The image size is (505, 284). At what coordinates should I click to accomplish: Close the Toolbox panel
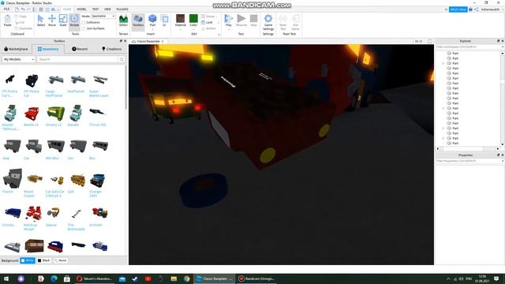(x=125, y=41)
